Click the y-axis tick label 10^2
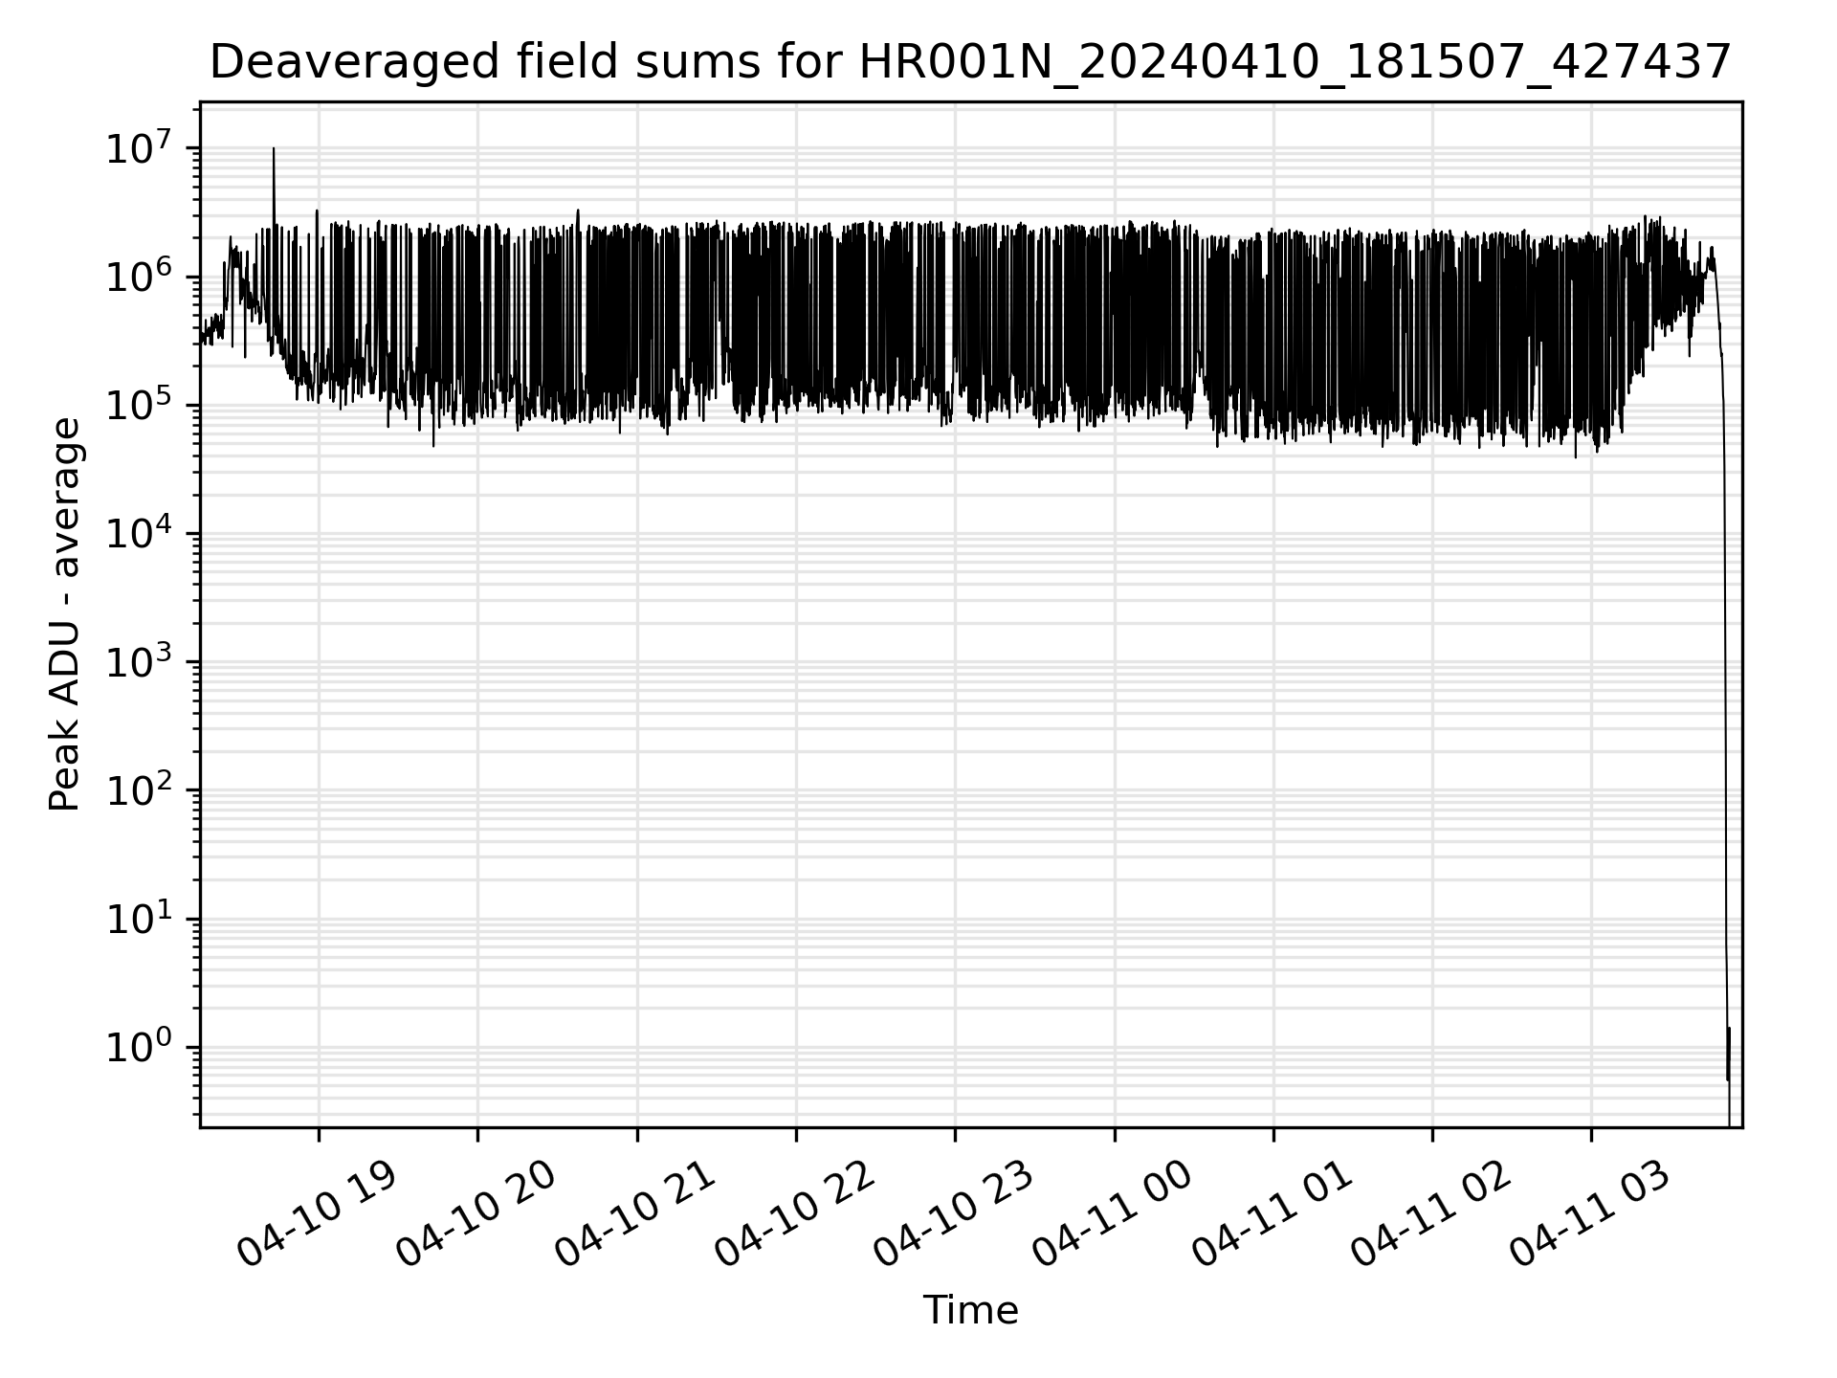1837x1378 pixels. click(140, 789)
